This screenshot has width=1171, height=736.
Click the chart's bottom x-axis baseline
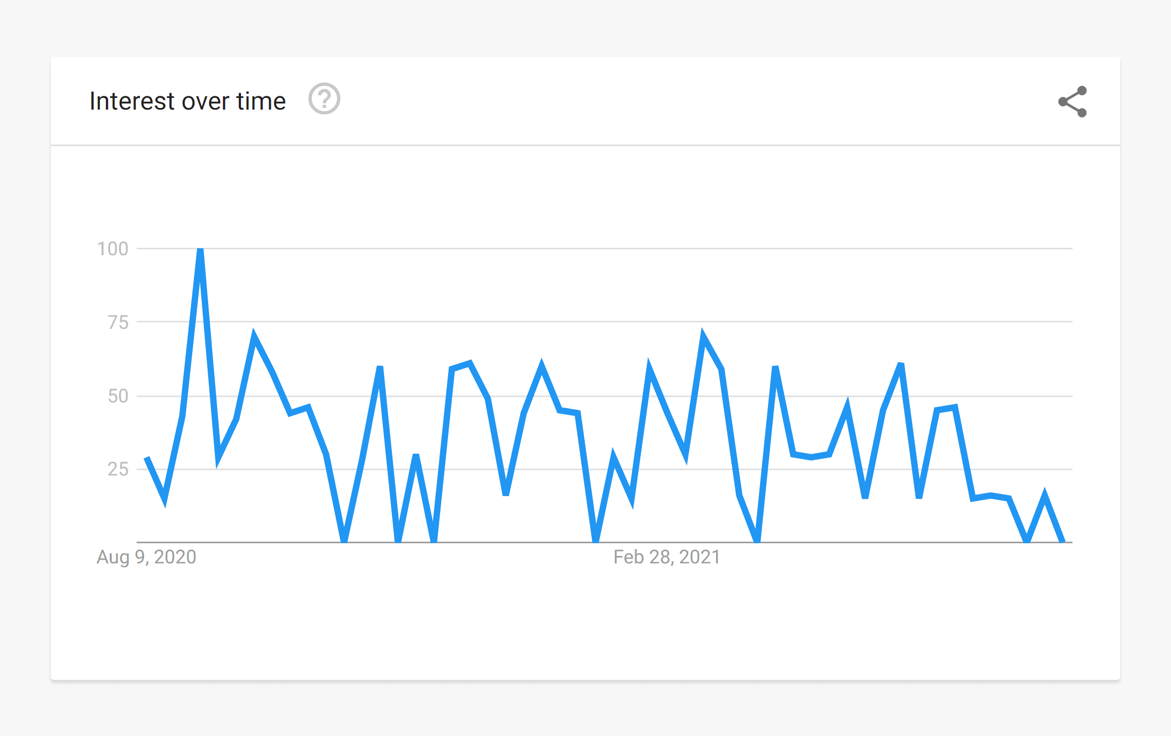(x=604, y=542)
